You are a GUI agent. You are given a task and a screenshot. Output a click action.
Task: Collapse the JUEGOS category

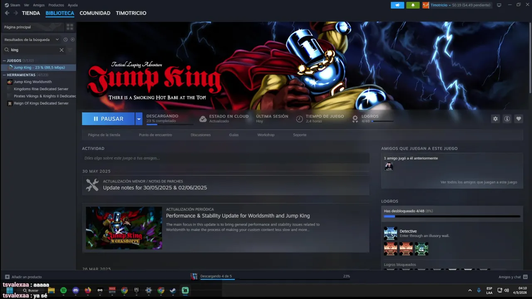point(4,61)
